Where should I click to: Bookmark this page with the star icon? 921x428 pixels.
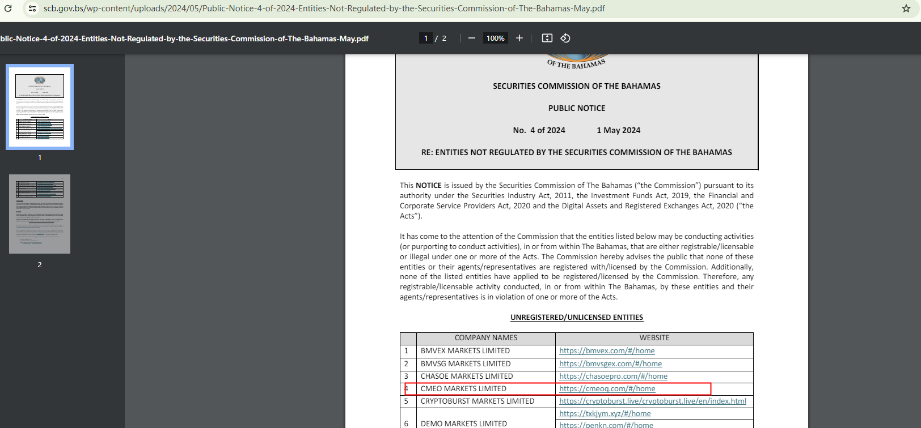pyautogui.click(x=906, y=8)
